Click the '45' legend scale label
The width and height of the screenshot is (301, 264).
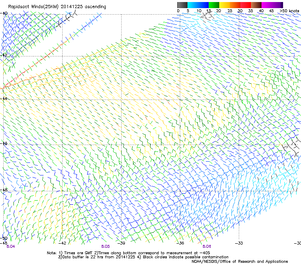click(x=271, y=11)
